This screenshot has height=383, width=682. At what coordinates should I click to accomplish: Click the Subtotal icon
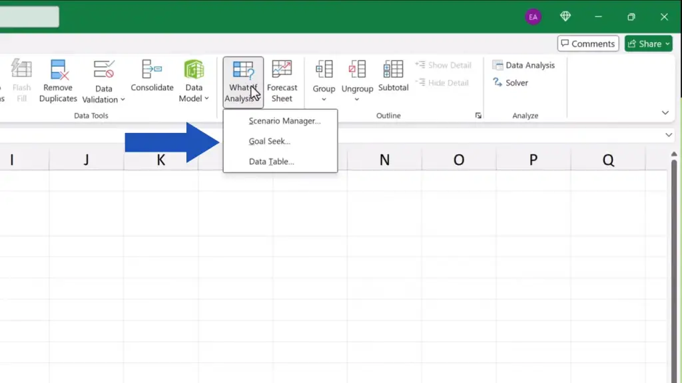click(x=393, y=70)
